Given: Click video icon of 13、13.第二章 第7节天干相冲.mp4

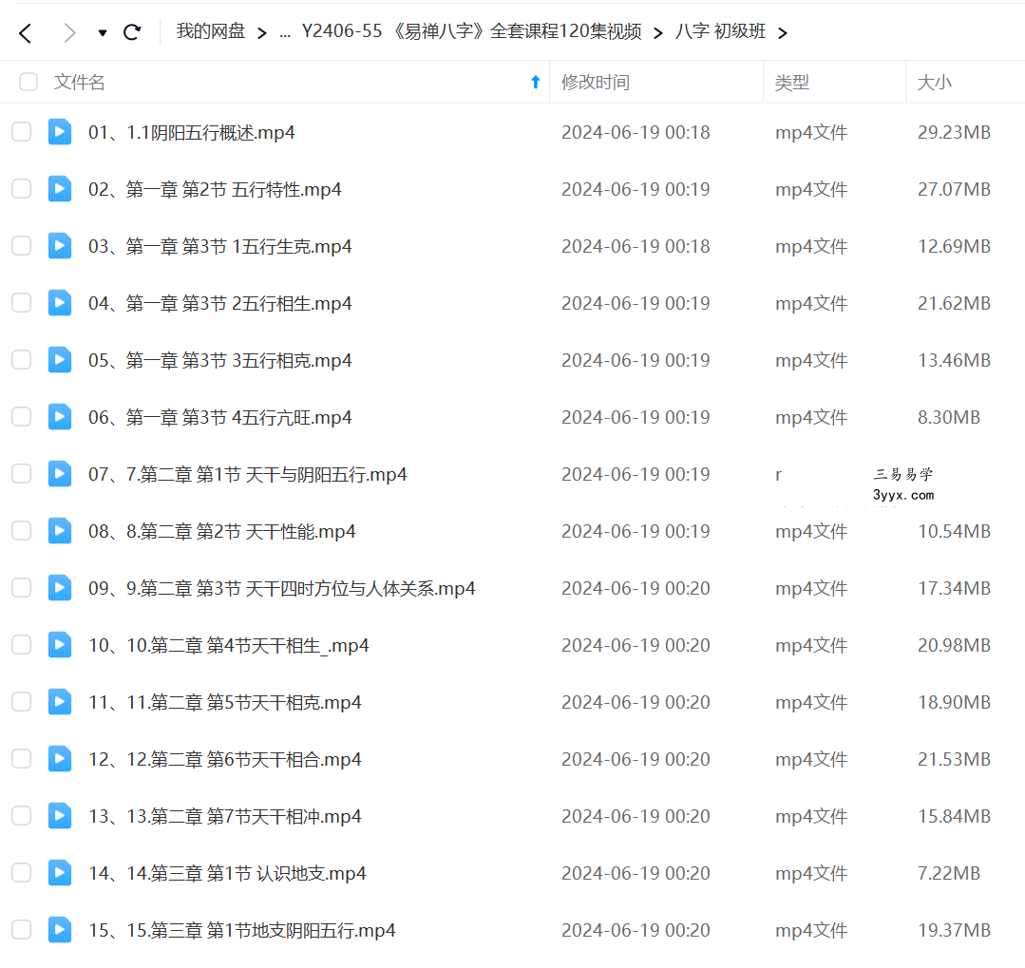Looking at the screenshot, I should tap(60, 816).
